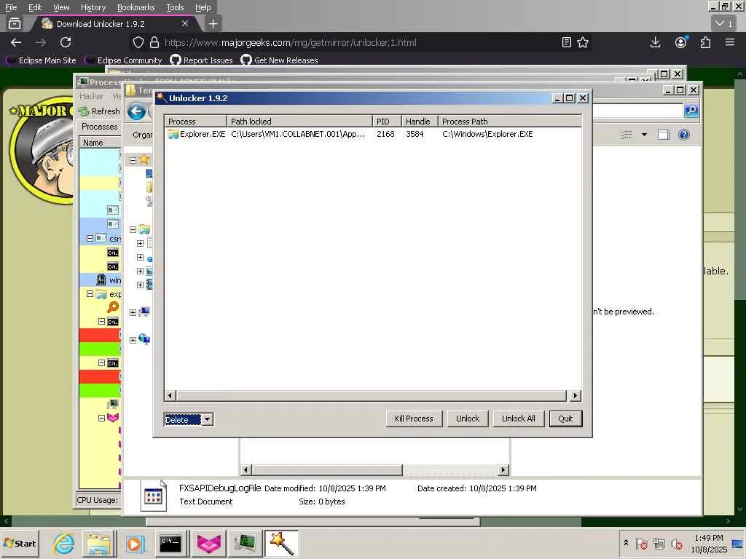746x559 pixels.
Task: Toggle the Explorer preview pane icon
Action: click(x=663, y=135)
